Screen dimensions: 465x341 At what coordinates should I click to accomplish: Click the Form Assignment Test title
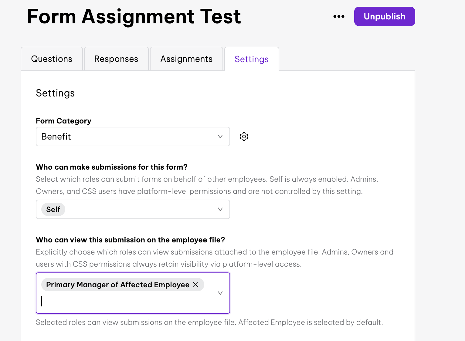point(134,16)
